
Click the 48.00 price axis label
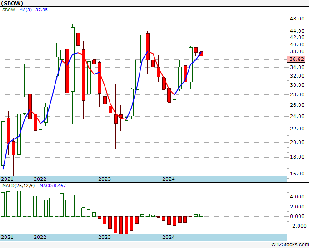pos(297,19)
